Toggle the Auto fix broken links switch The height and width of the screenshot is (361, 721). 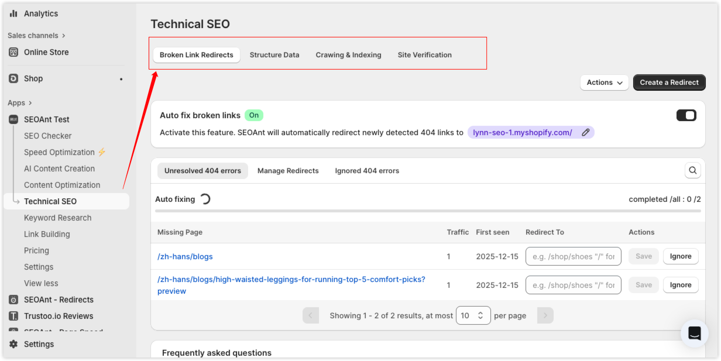pos(686,115)
